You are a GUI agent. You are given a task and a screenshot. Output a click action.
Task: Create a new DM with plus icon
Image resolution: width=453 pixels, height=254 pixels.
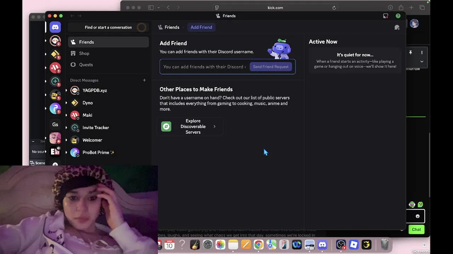tap(144, 80)
